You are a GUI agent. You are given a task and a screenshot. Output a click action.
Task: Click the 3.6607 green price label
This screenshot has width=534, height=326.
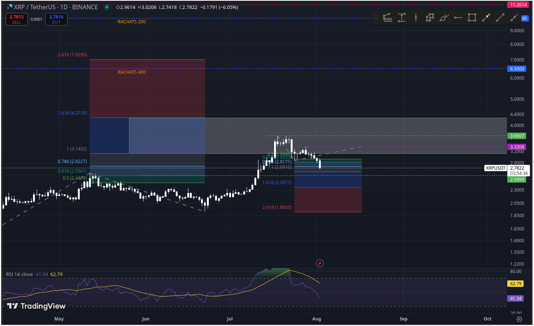click(517, 136)
